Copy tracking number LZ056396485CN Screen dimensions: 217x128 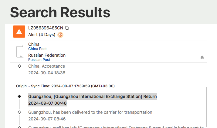coord(67,28)
